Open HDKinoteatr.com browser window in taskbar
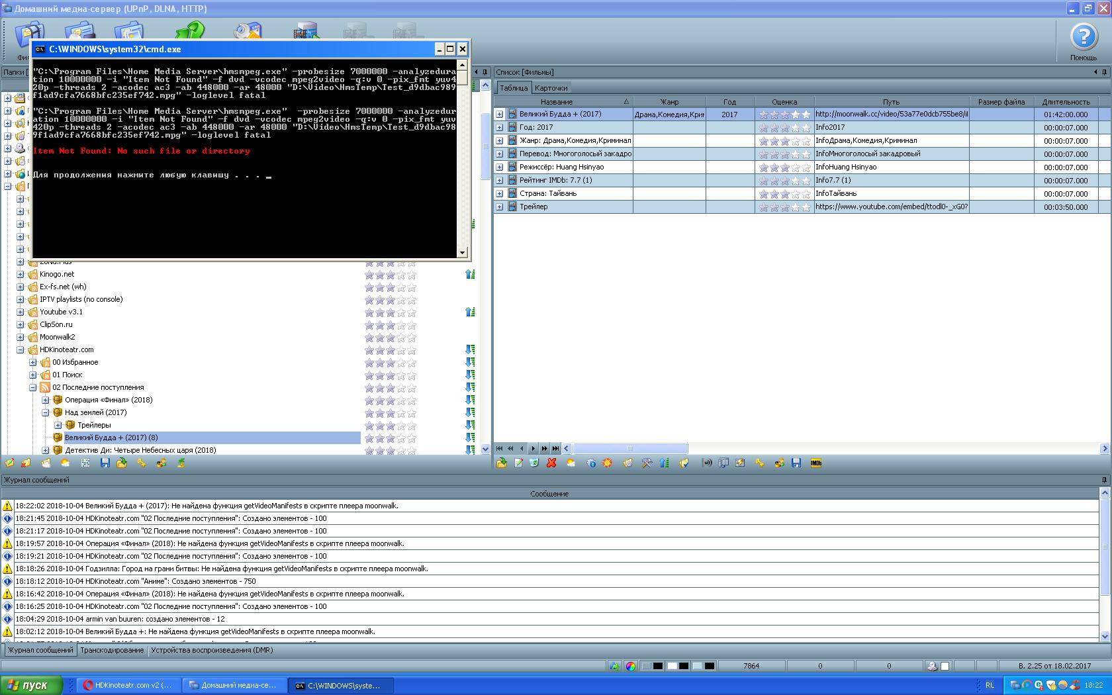Viewport: 1112px width, 695px height. coord(127,686)
